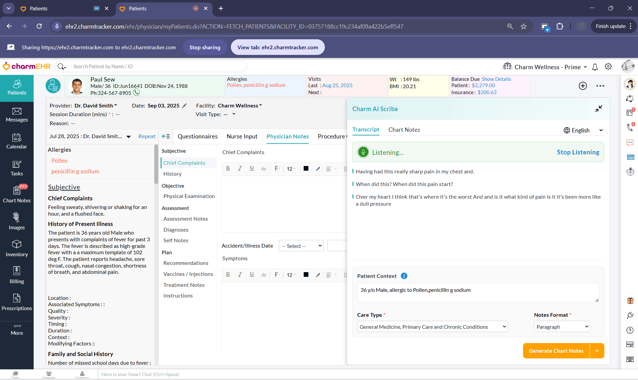This screenshot has height=380, width=638.
Task: Select the Physician Notes tab
Action: tap(288, 136)
